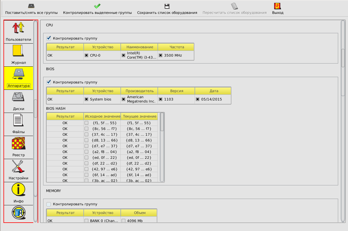
Task: Click the Дата column header
Action: tap(213, 91)
